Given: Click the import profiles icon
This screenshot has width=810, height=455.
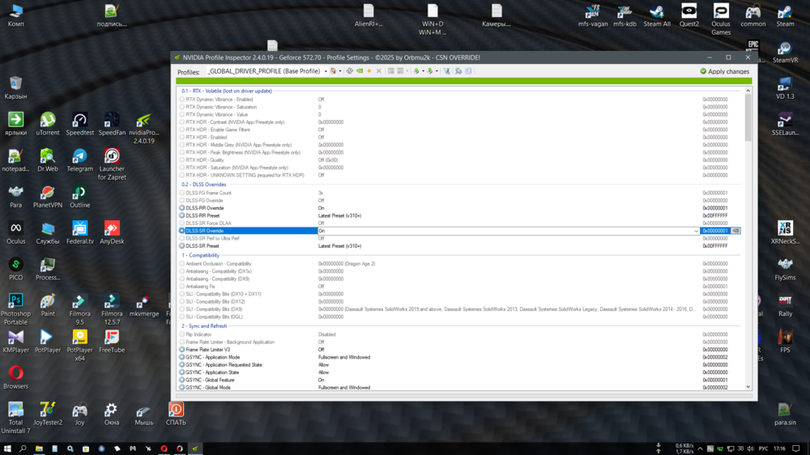Looking at the screenshot, I should (x=430, y=71).
